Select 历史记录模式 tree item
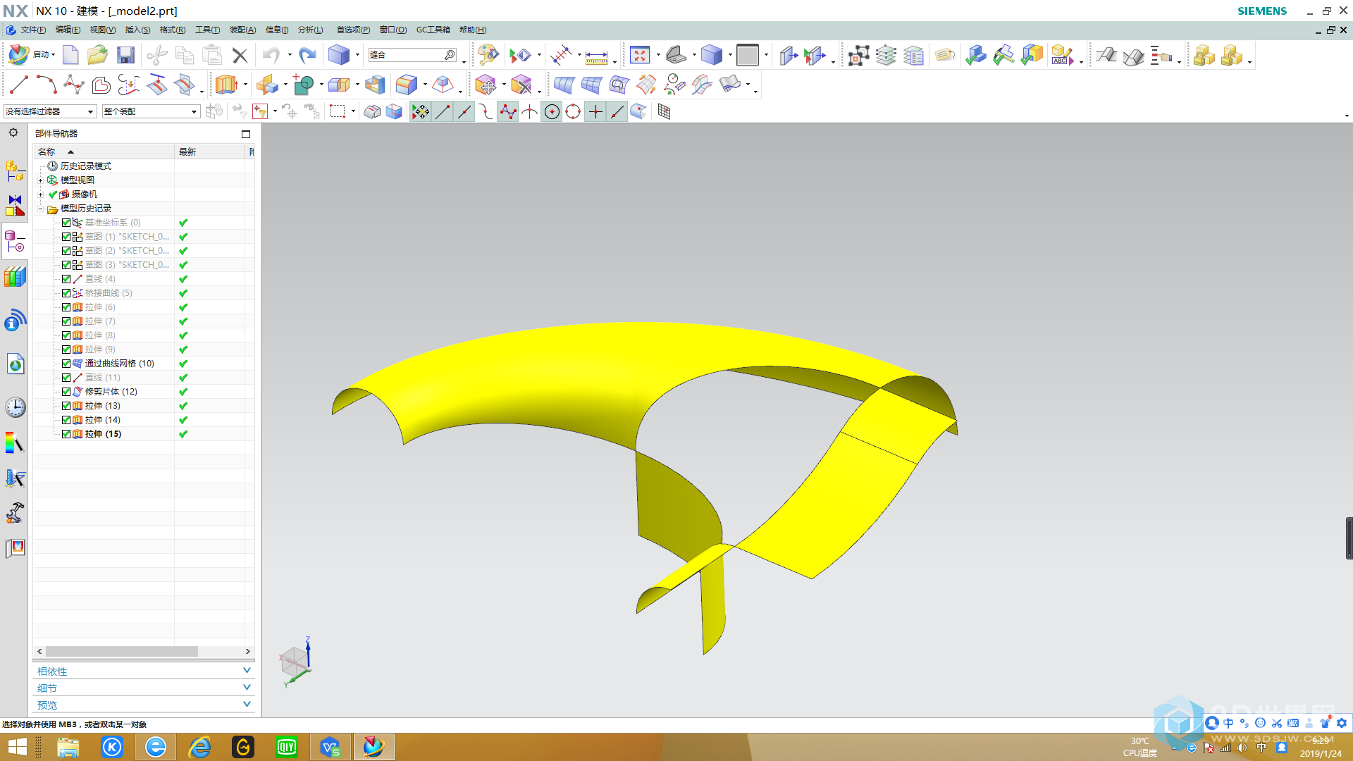Image resolution: width=1353 pixels, height=761 pixels. coord(85,166)
